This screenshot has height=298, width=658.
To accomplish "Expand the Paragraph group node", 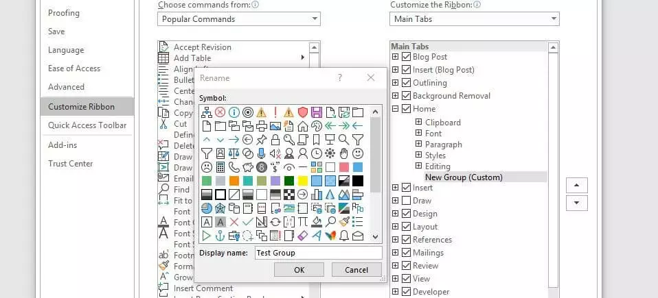I will point(418,144).
